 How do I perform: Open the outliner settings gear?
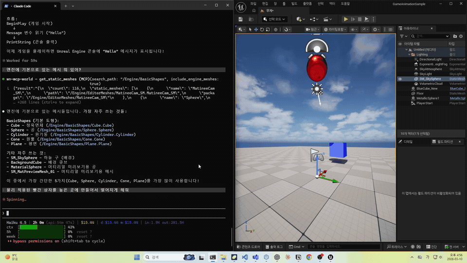click(461, 36)
